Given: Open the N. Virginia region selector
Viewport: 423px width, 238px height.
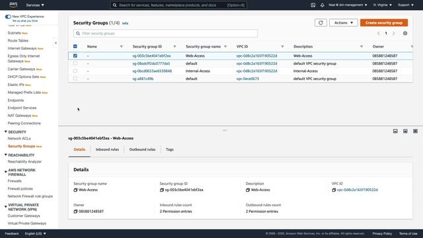Looking at the screenshot, I should (x=383, y=5).
